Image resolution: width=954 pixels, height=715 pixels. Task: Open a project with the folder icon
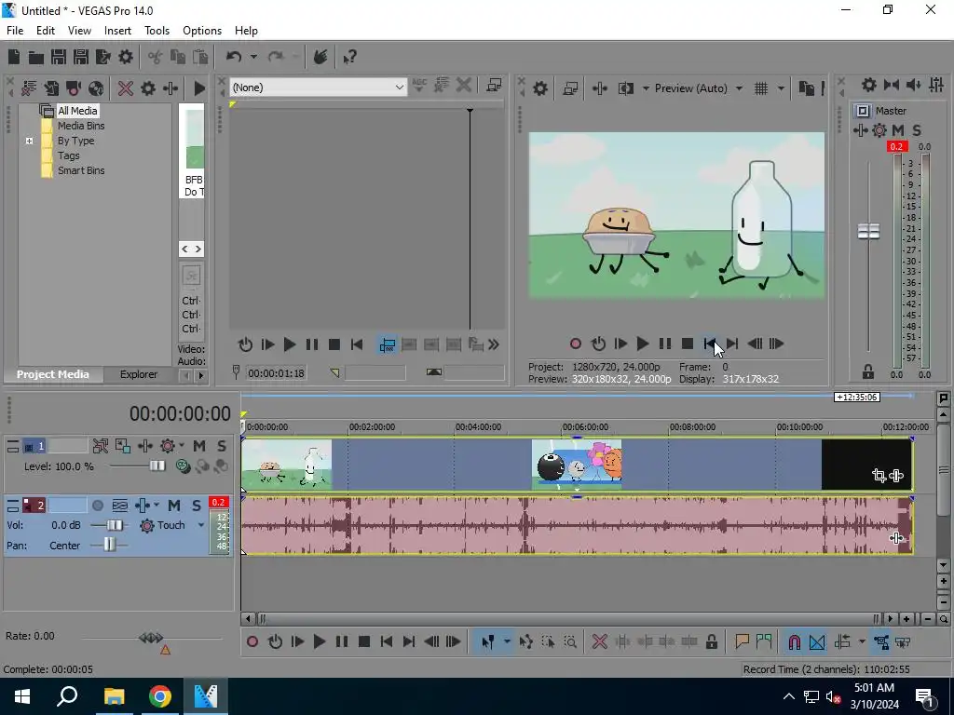[x=36, y=57]
